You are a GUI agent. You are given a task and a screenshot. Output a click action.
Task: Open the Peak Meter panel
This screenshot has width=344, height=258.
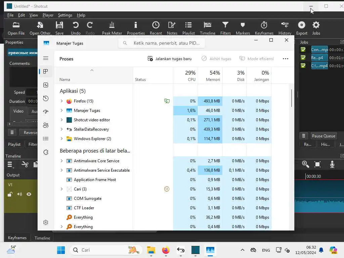click(112, 29)
